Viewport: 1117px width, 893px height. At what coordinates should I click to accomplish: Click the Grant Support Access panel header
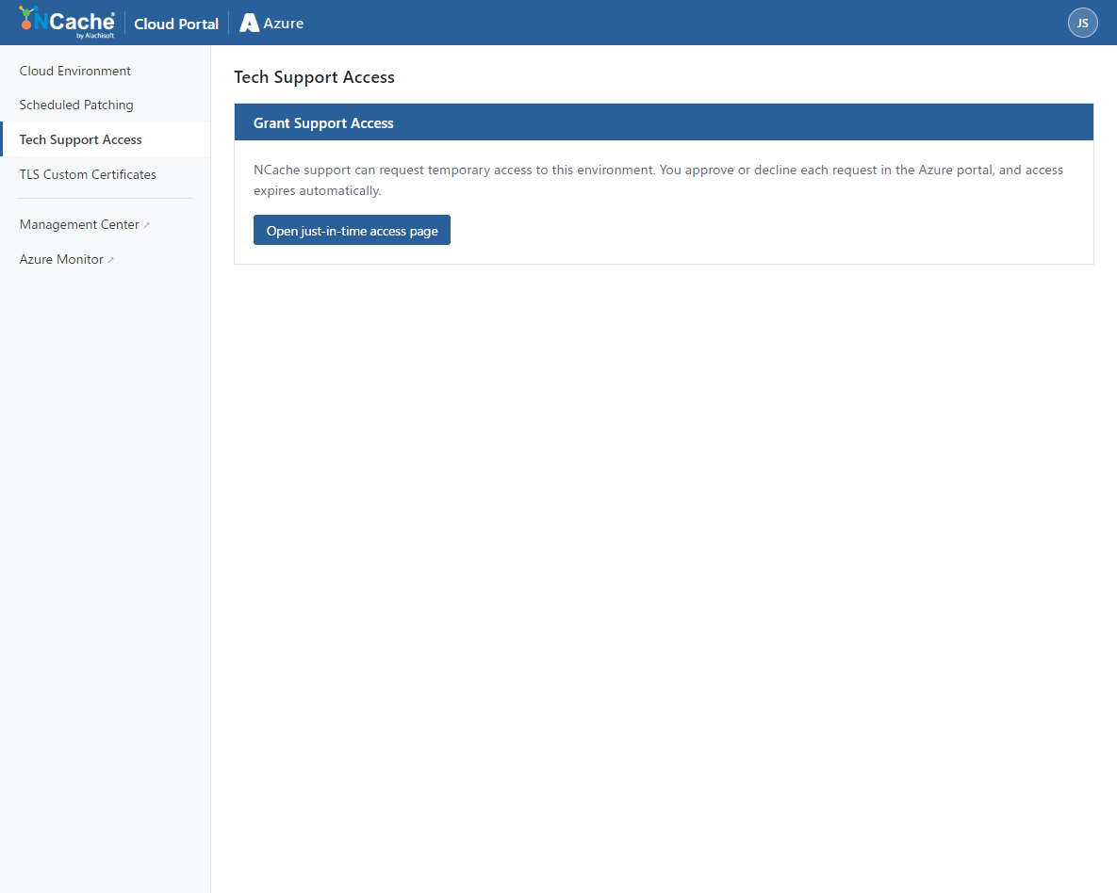point(664,122)
